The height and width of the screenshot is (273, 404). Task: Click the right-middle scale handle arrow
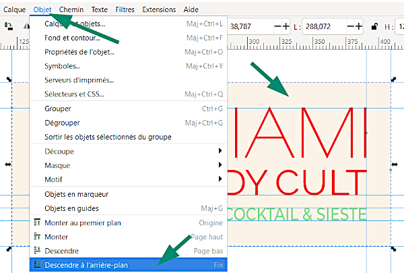point(395,164)
